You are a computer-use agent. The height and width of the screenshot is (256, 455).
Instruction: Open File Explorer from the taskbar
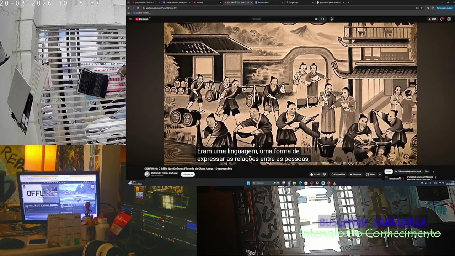click(295, 183)
